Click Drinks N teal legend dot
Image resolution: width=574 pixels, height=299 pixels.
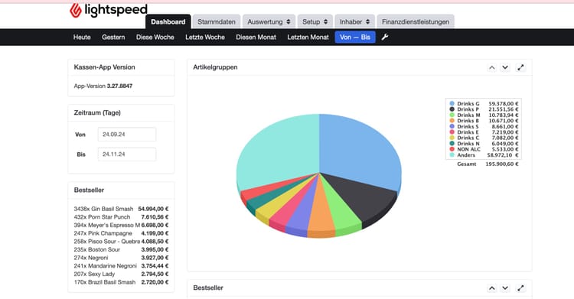452,144
